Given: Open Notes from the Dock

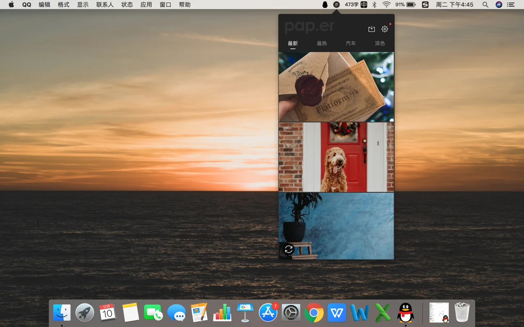Looking at the screenshot, I should click(131, 313).
